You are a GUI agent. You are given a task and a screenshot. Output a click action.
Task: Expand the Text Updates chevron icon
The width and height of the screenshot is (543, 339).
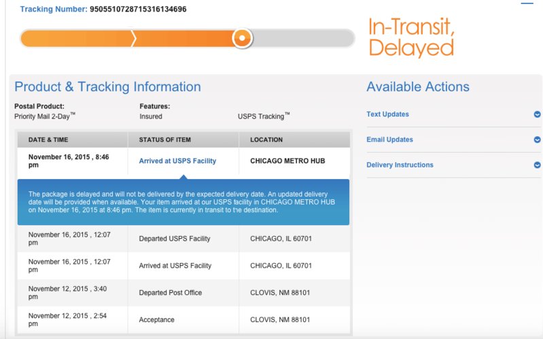pyautogui.click(x=537, y=115)
